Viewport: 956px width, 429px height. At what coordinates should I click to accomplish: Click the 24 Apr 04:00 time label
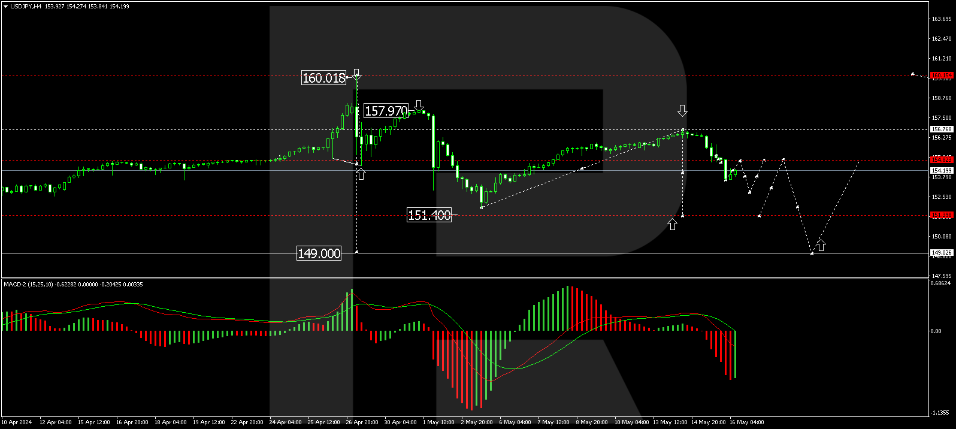285,422
